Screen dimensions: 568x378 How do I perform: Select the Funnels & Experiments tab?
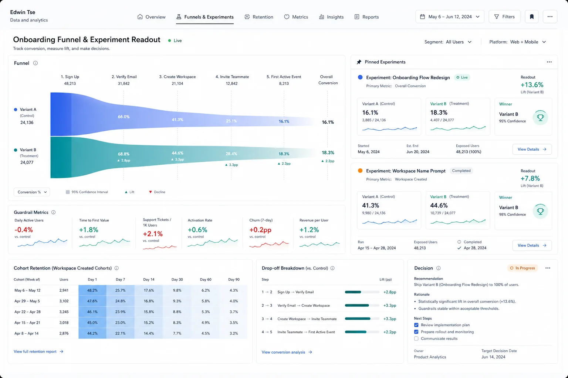[205, 17]
